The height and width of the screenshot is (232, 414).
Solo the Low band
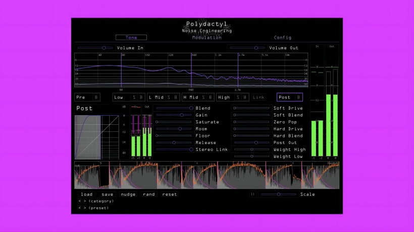[x=134, y=97]
